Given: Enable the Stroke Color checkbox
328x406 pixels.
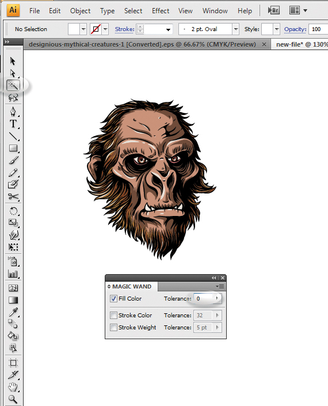Looking at the screenshot, I should 113,316.
